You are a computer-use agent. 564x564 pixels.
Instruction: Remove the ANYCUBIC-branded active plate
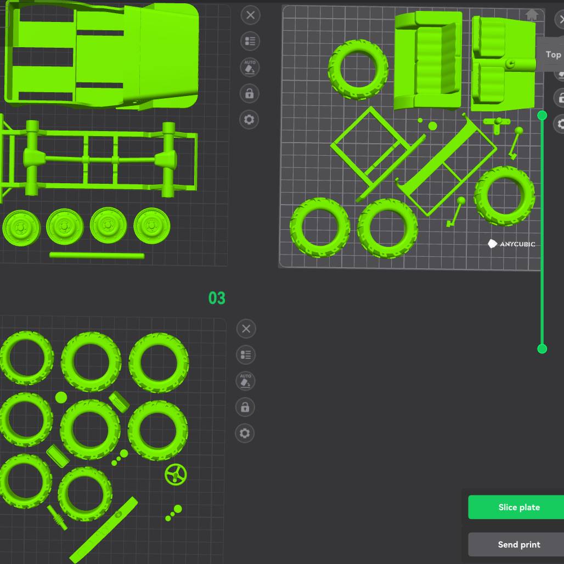point(560,19)
